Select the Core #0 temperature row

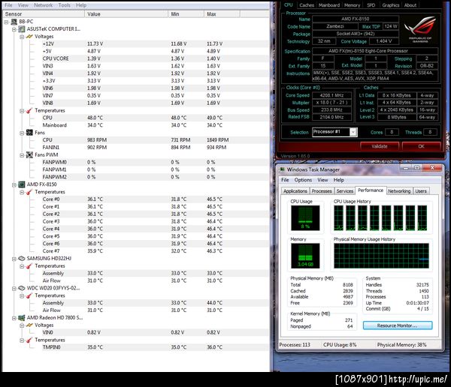tap(156, 199)
